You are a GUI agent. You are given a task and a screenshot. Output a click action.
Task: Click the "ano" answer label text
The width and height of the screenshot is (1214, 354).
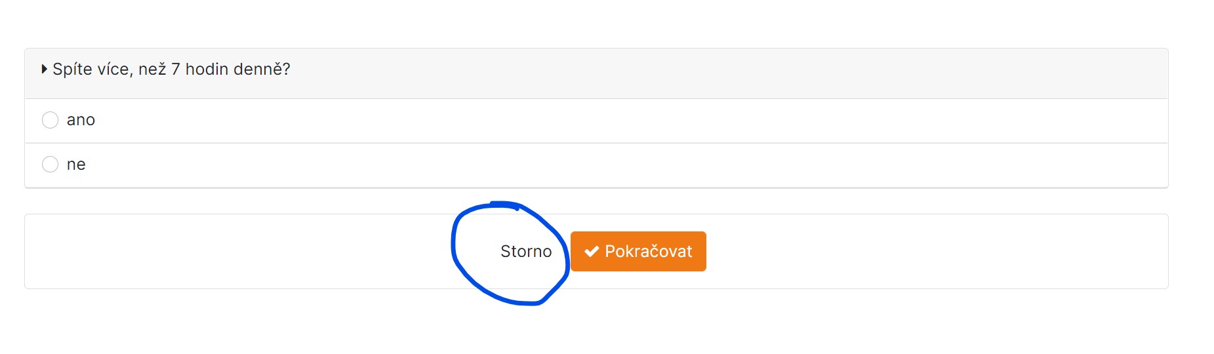(81, 120)
